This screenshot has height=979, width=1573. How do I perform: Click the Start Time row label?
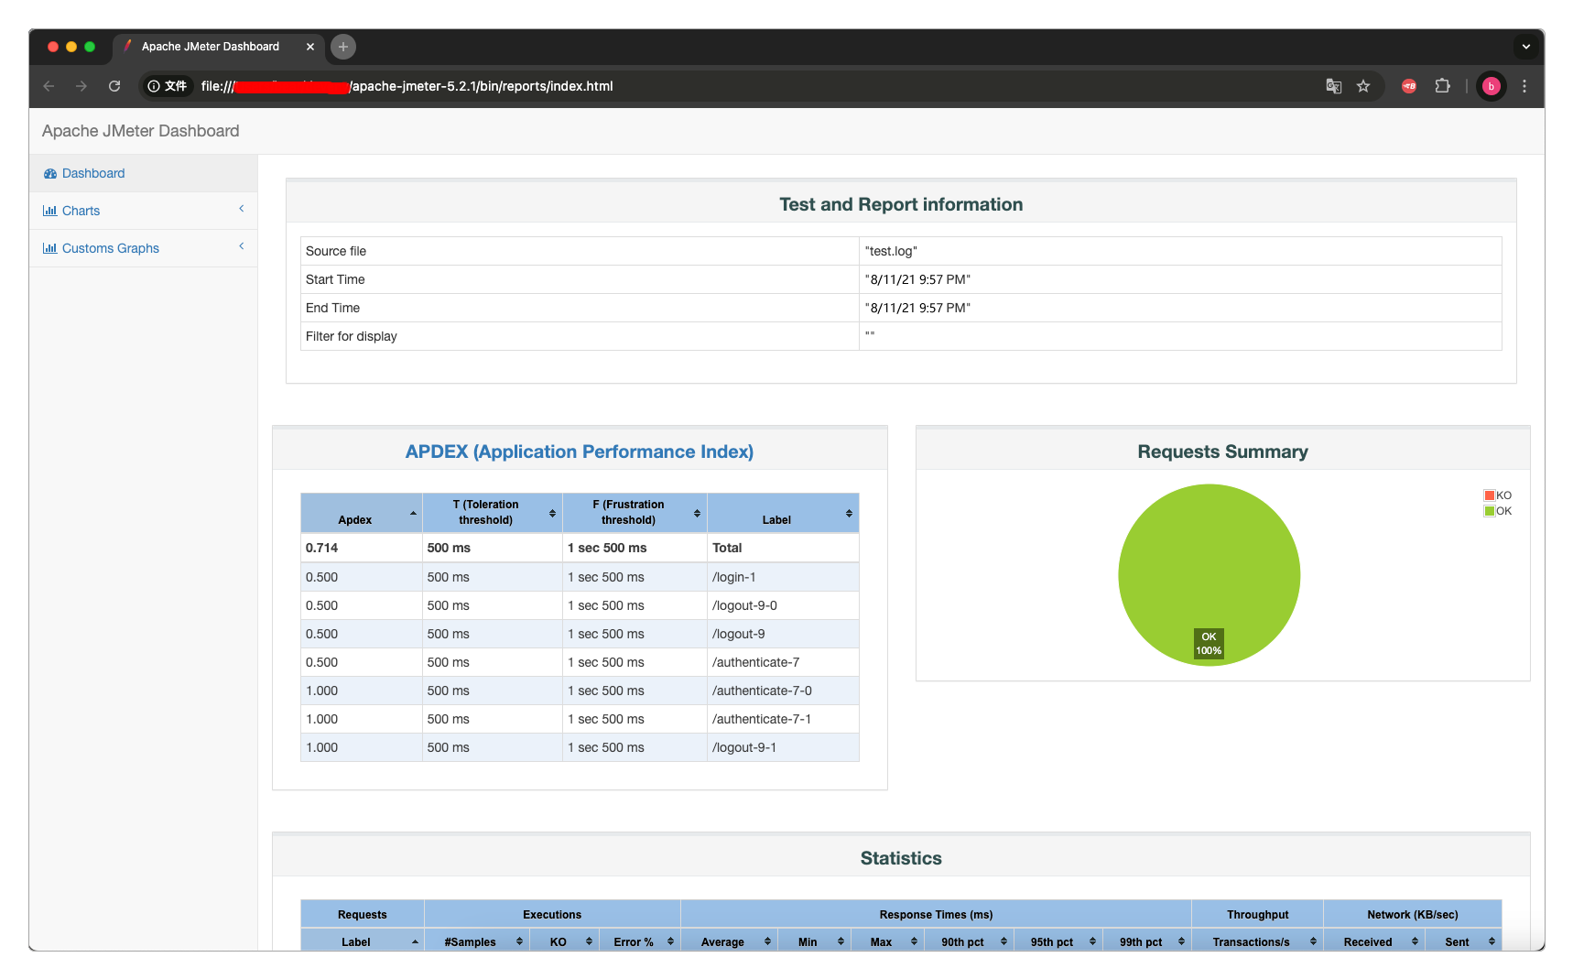335,279
